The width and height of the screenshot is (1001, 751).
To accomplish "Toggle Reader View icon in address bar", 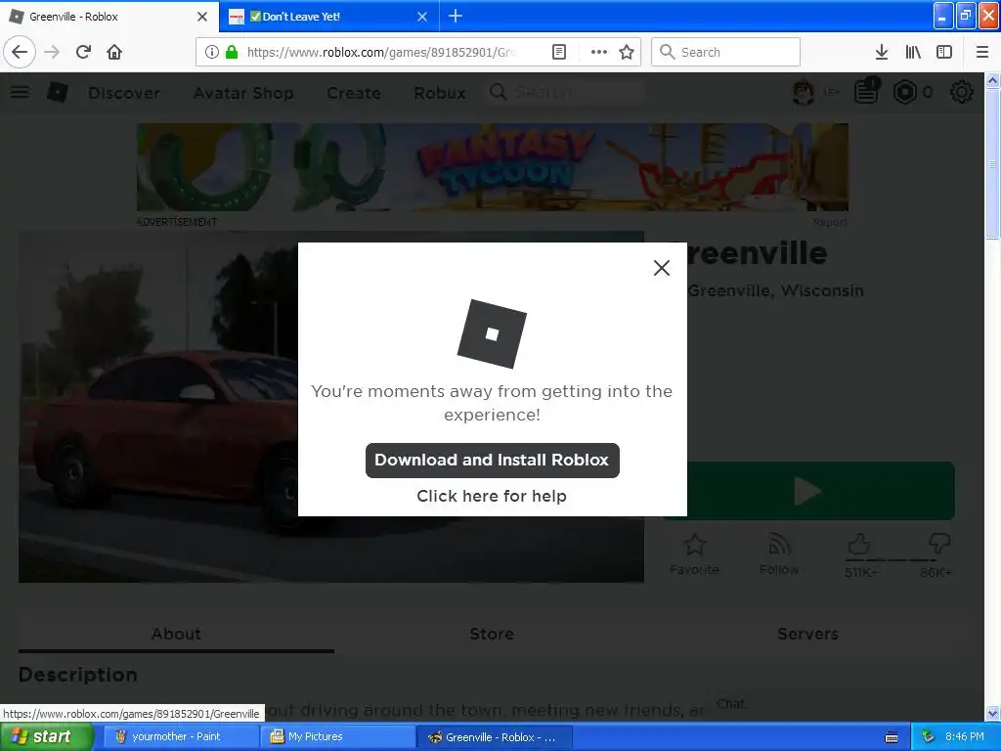I will pos(558,52).
